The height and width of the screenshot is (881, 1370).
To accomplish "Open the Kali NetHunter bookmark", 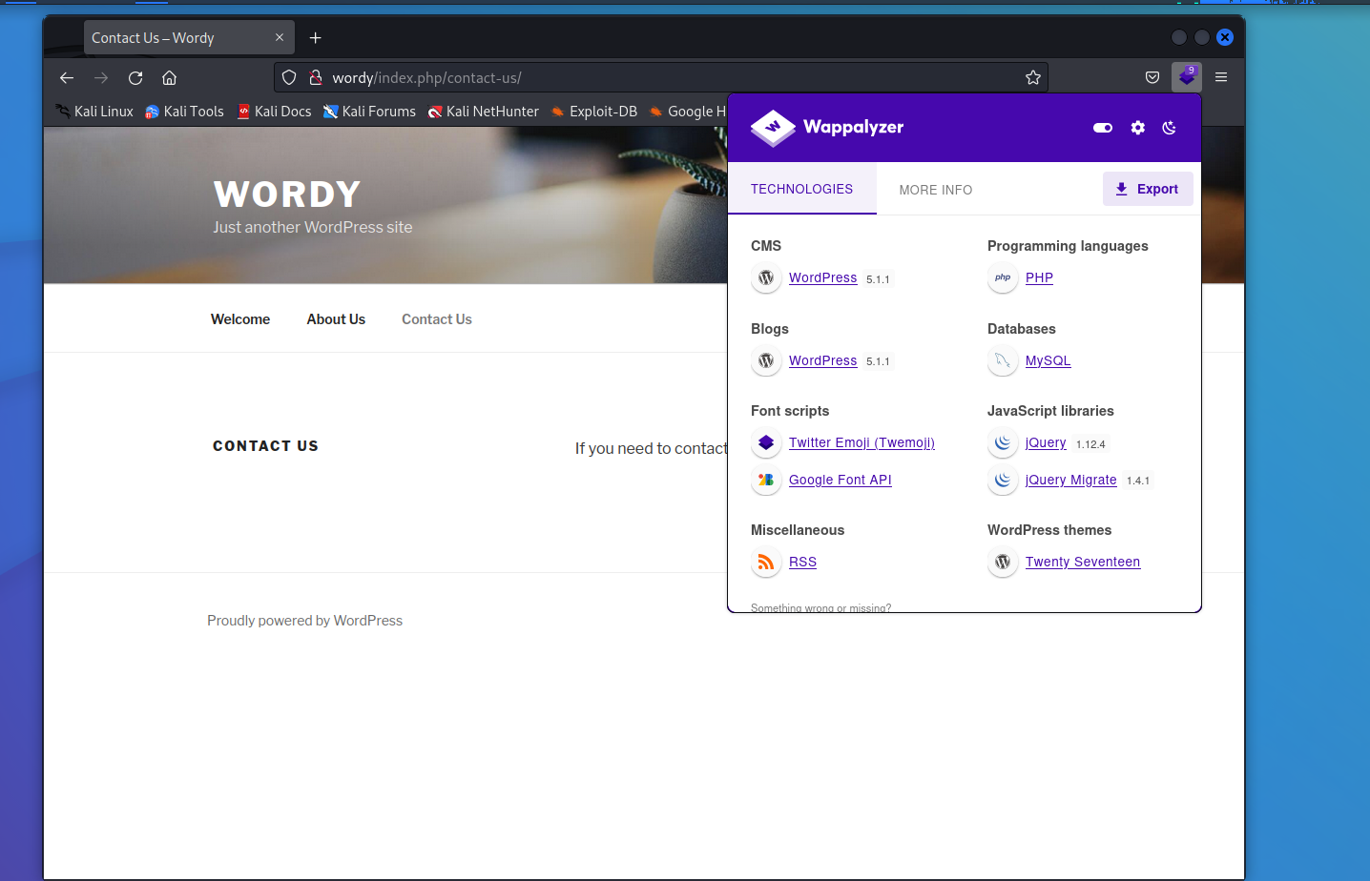I will pyautogui.click(x=483, y=112).
